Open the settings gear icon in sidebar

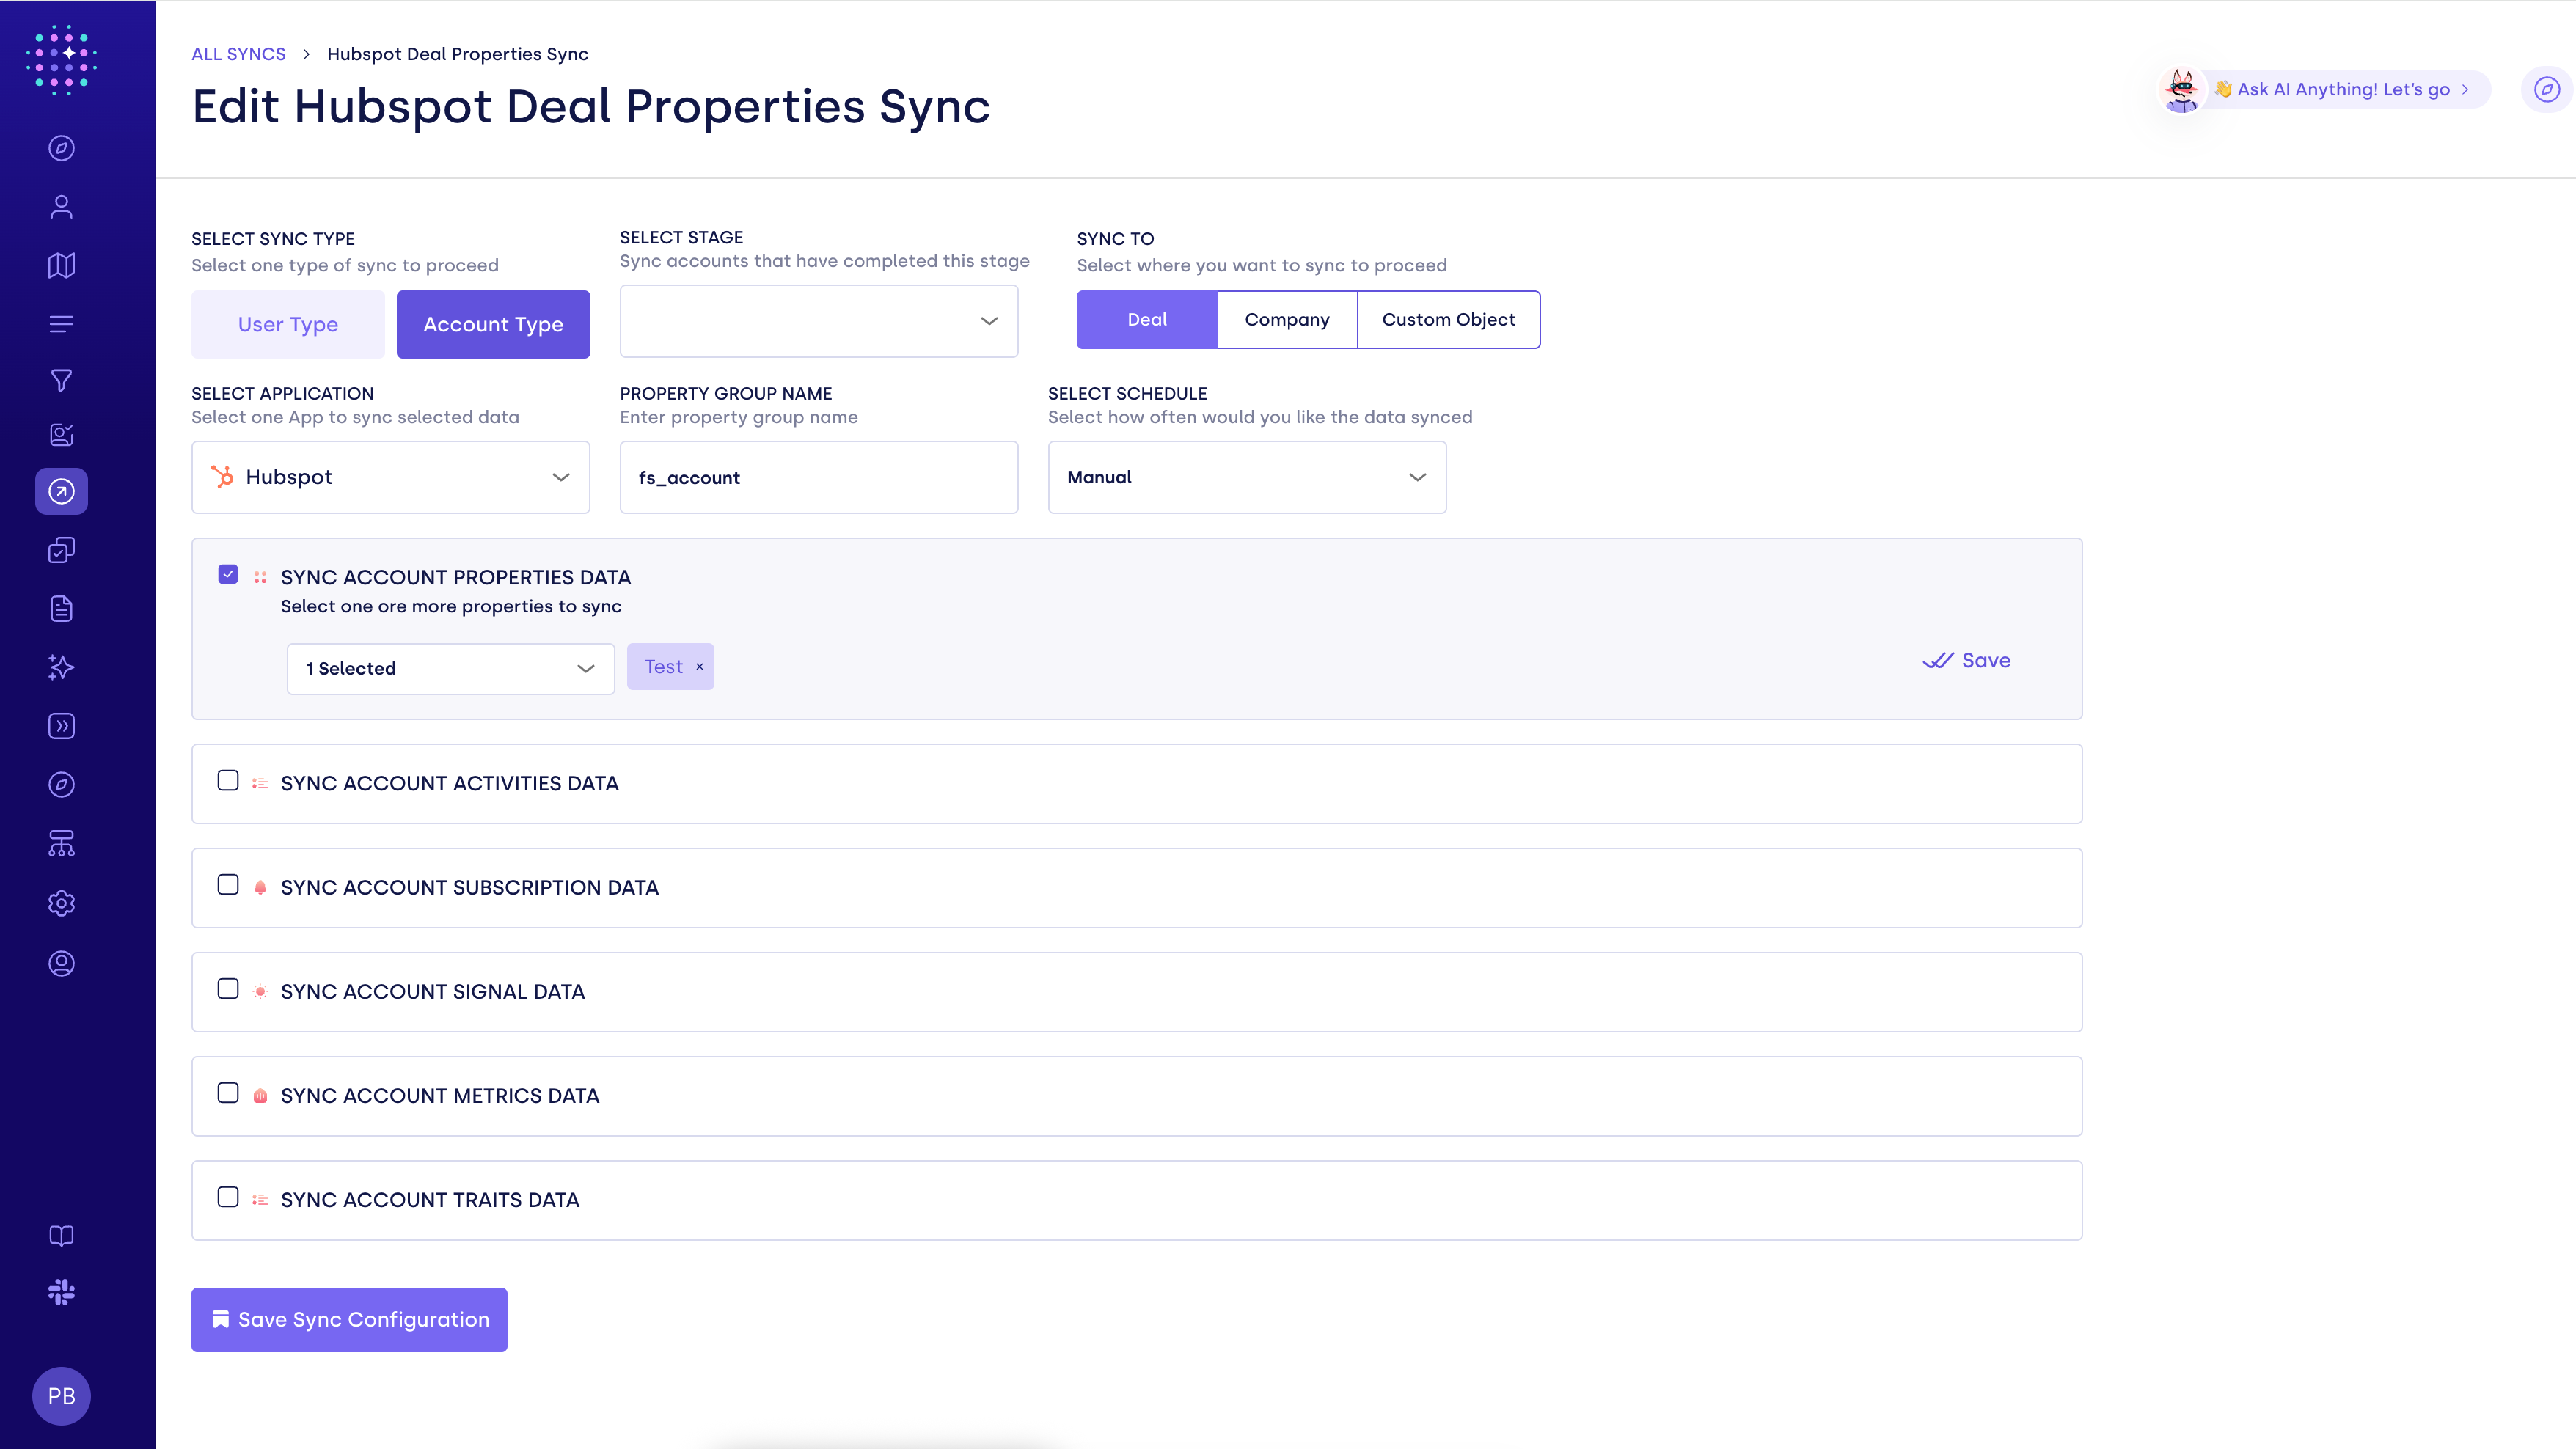tap(61, 903)
